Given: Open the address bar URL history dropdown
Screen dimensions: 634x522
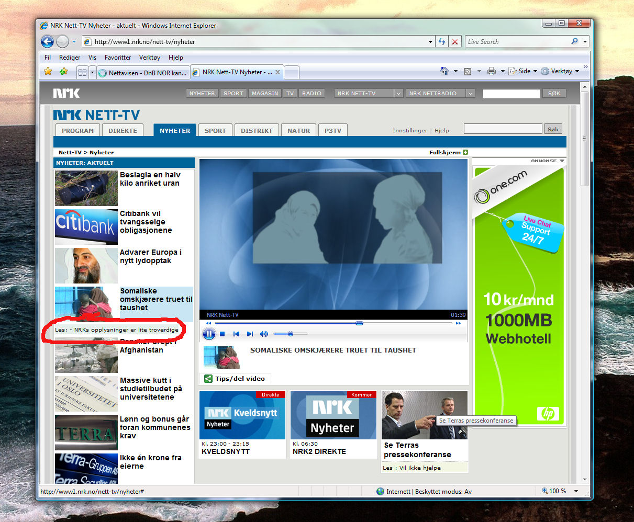Looking at the screenshot, I should pos(430,42).
